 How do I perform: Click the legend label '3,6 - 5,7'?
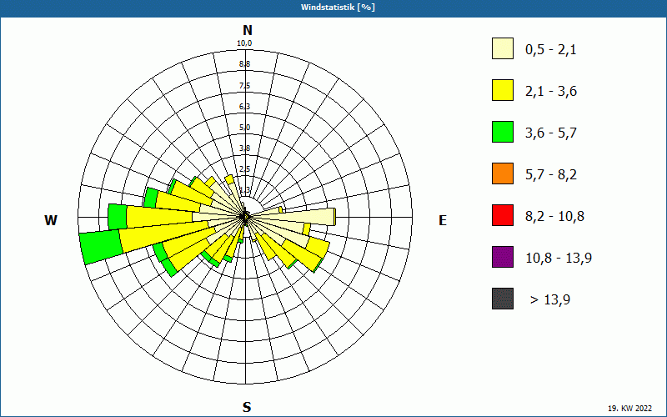(551, 133)
